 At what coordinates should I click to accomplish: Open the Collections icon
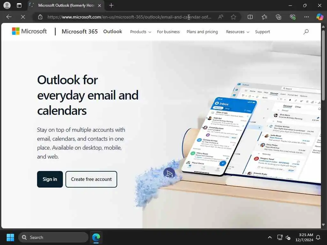tap(278, 17)
